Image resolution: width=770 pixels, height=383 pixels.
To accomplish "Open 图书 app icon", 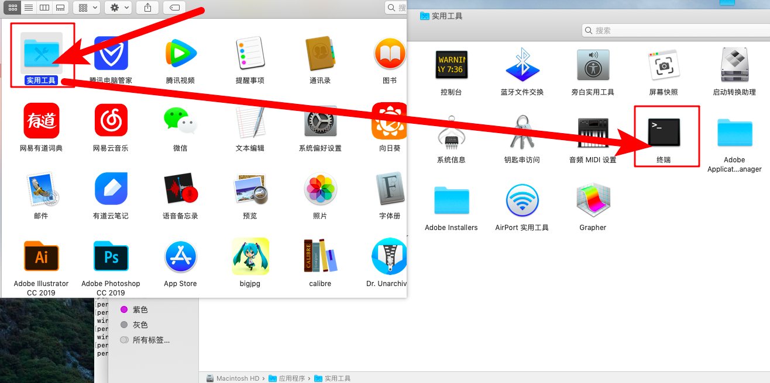I will point(390,53).
